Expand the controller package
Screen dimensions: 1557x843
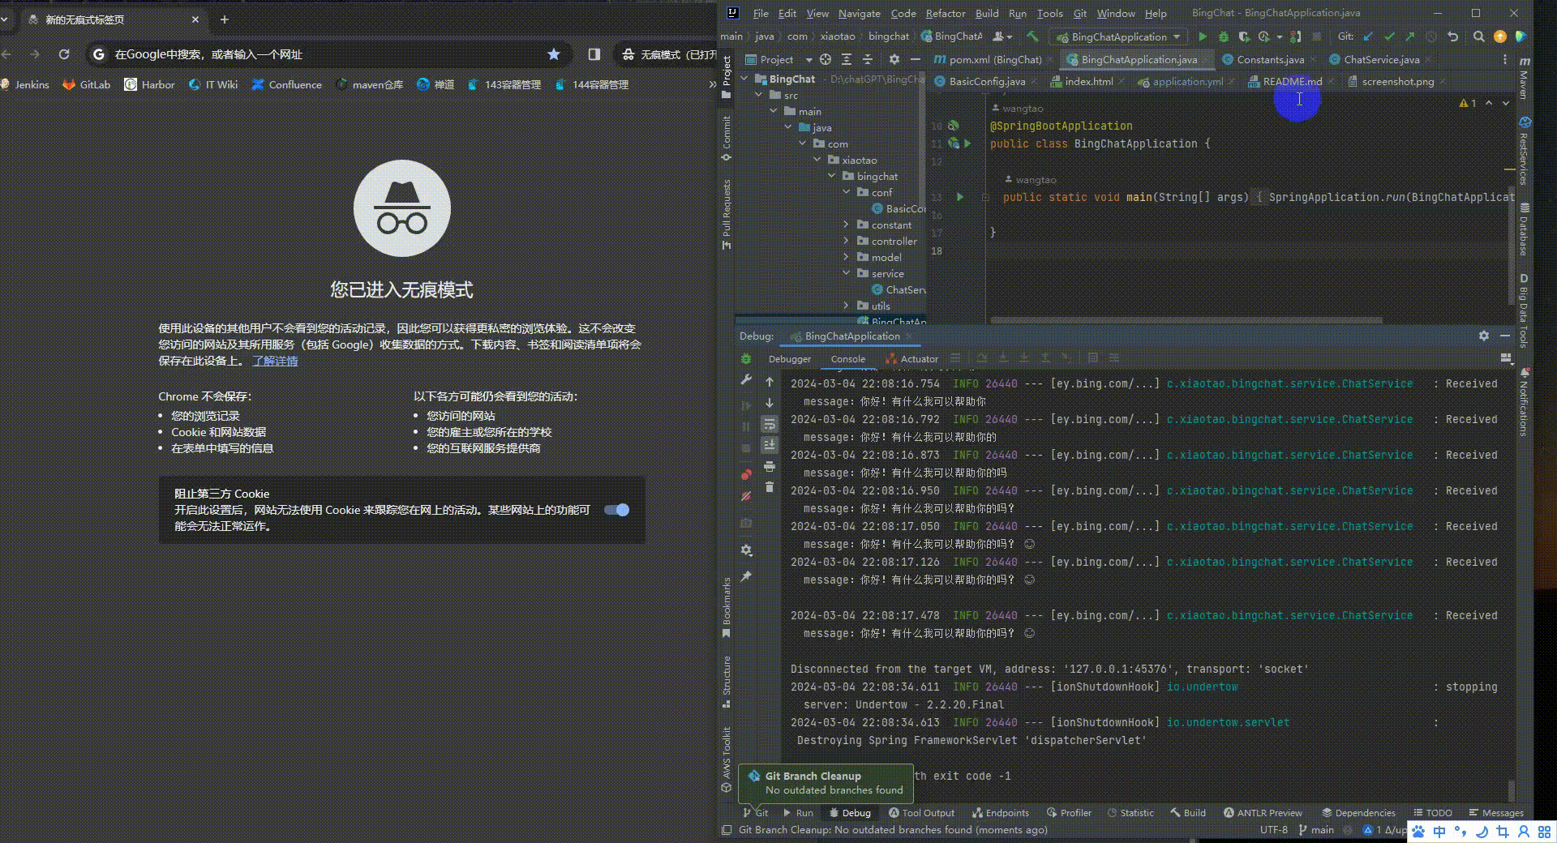point(847,241)
